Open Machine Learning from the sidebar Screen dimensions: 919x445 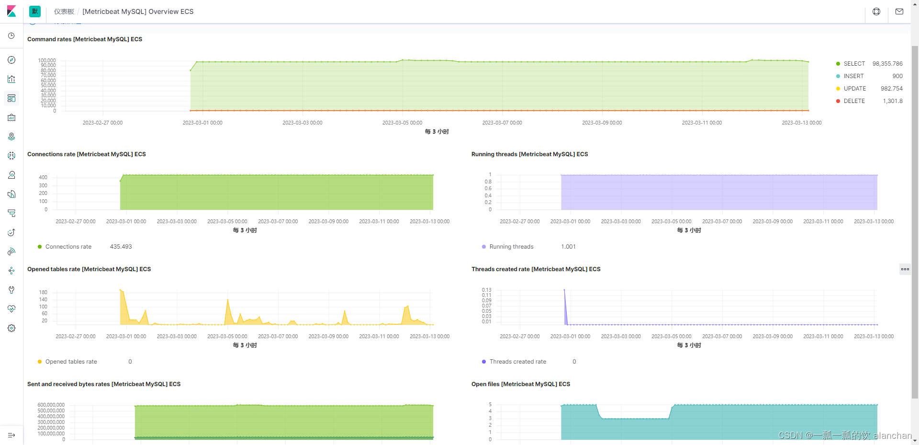pos(11,155)
